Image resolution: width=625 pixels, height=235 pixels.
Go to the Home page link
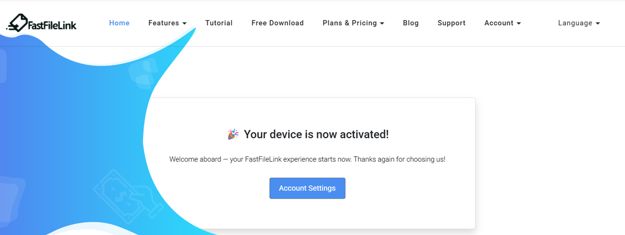pos(119,23)
